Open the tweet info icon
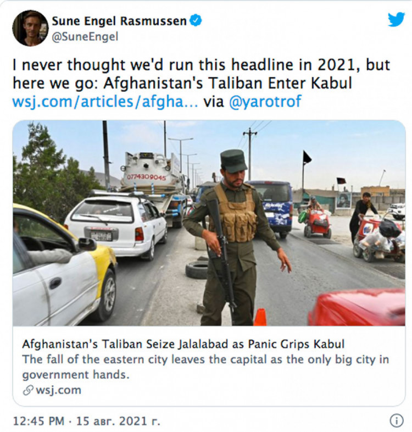The image size is (412, 432). tap(397, 420)
